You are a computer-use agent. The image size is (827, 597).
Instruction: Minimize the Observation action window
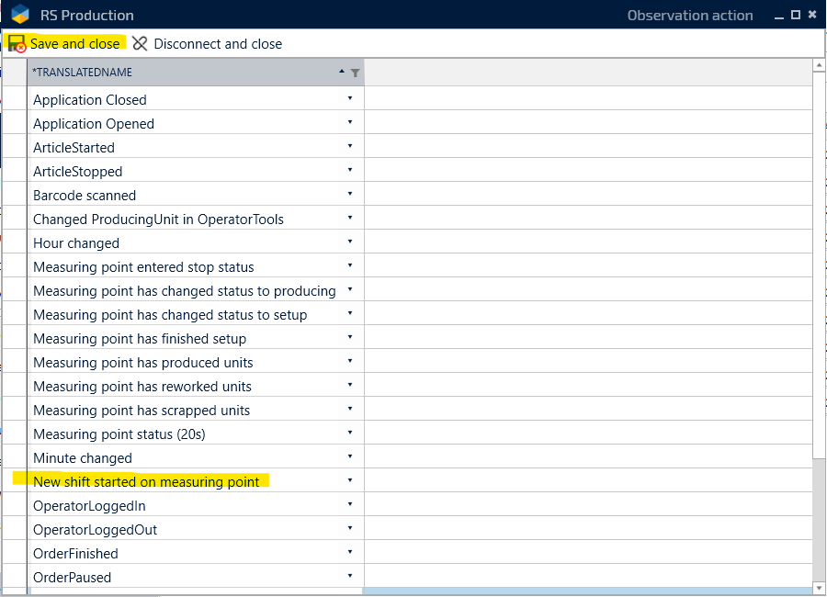click(x=779, y=15)
